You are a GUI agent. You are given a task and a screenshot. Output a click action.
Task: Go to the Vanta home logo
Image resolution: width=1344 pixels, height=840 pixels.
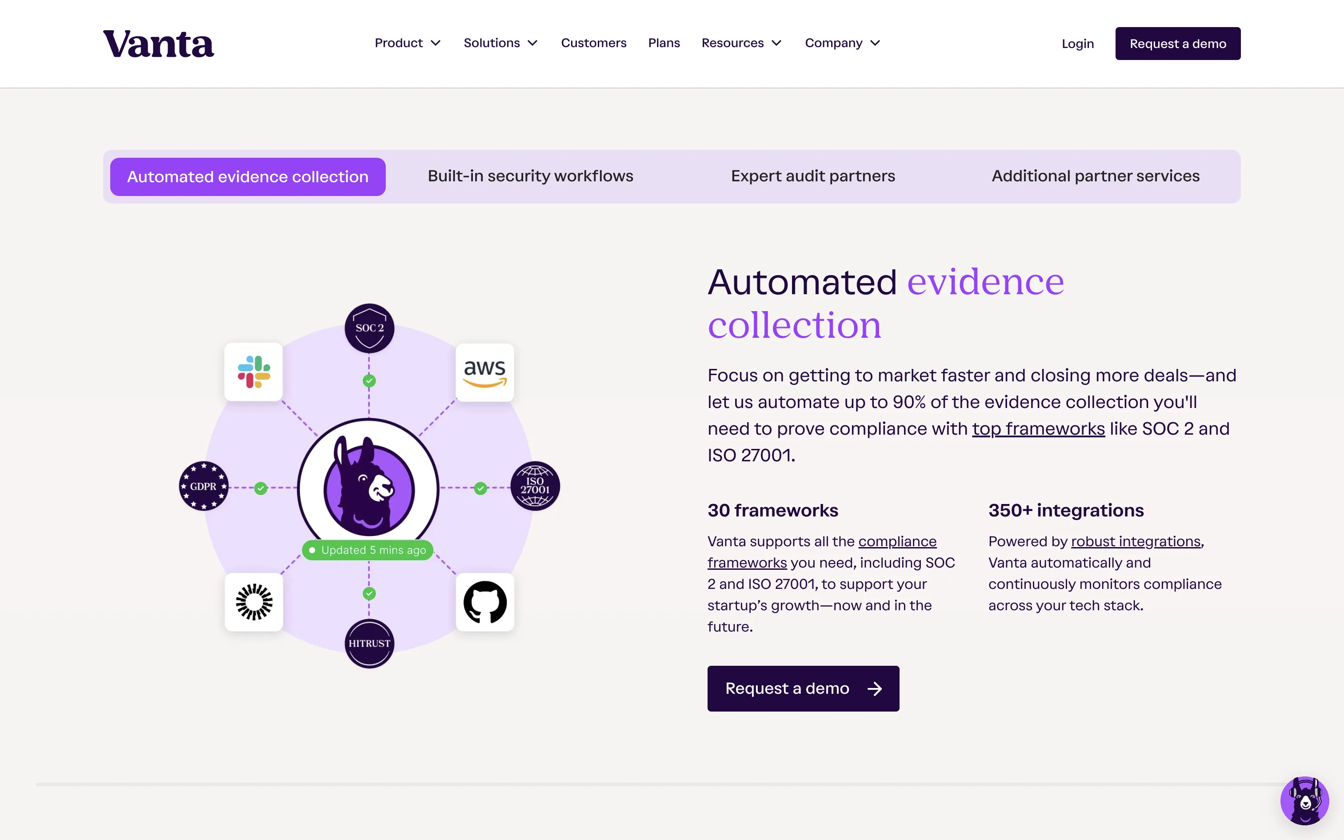point(158,44)
